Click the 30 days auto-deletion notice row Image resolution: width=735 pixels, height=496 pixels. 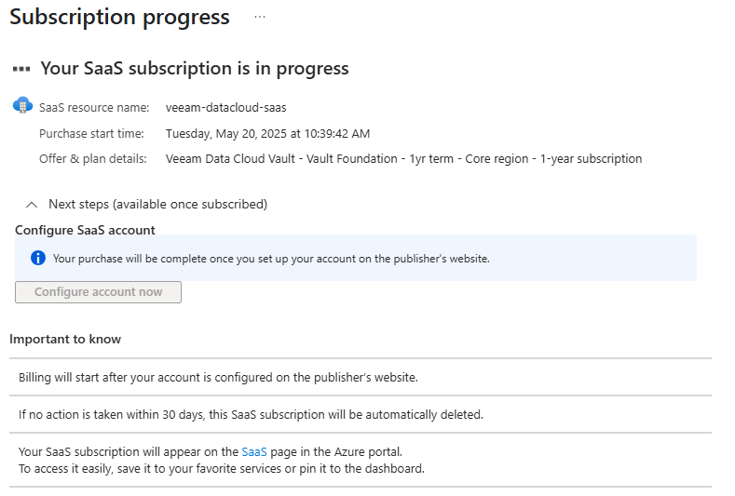click(x=361, y=414)
